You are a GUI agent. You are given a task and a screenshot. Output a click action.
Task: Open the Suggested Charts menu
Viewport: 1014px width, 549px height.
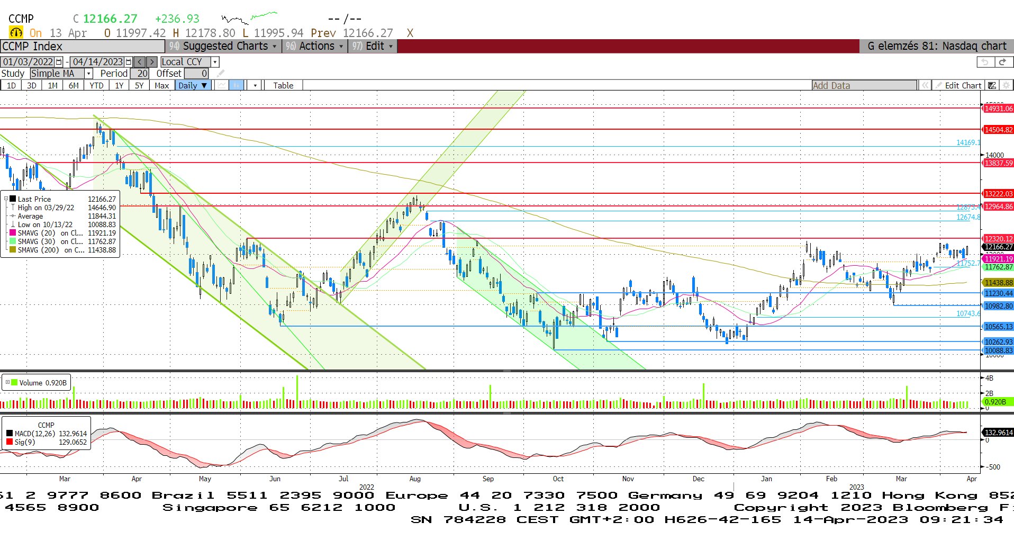click(223, 46)
